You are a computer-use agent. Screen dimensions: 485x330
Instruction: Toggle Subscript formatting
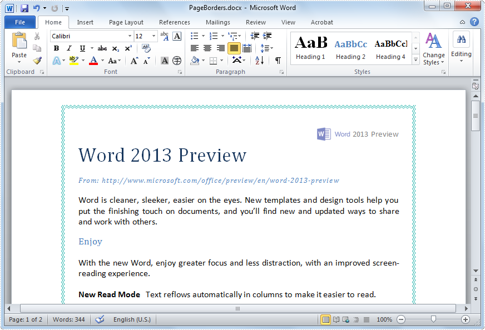tap(115, 48)
